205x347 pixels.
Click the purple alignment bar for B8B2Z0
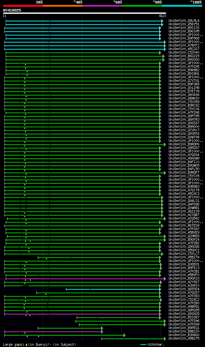(x=54, y=332)
